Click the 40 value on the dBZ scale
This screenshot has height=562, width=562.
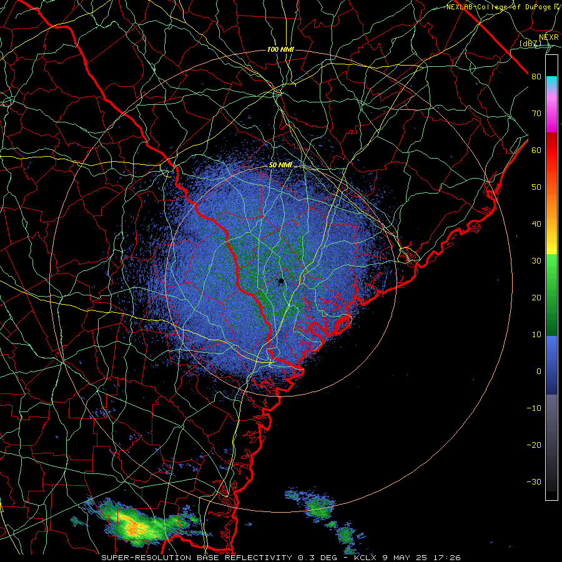(536, 224)
